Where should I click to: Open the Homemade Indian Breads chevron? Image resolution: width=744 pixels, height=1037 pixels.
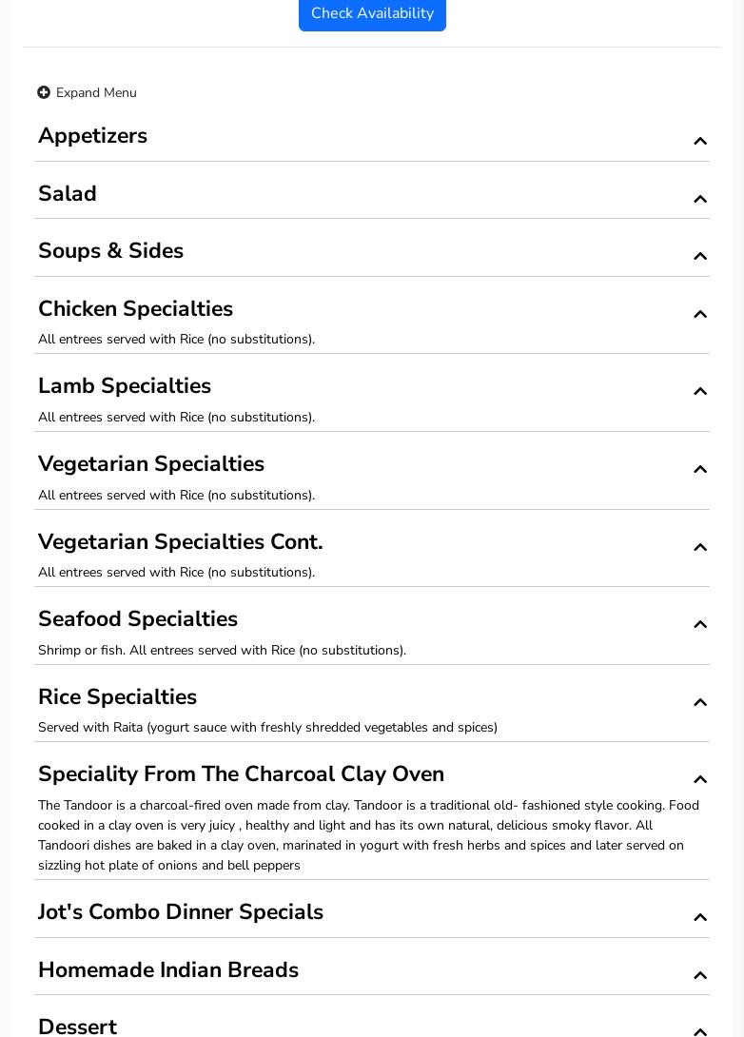(700, 975)
